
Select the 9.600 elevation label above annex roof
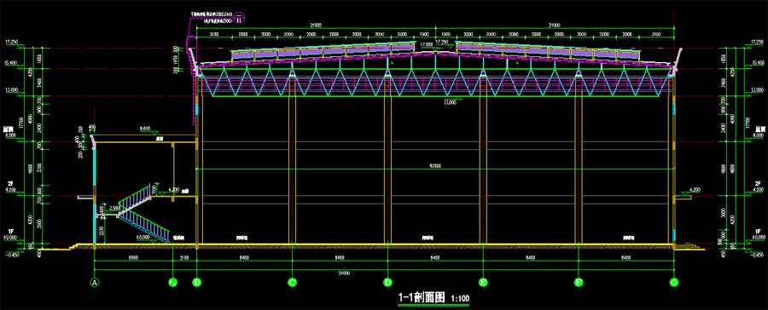coord(145,128)
